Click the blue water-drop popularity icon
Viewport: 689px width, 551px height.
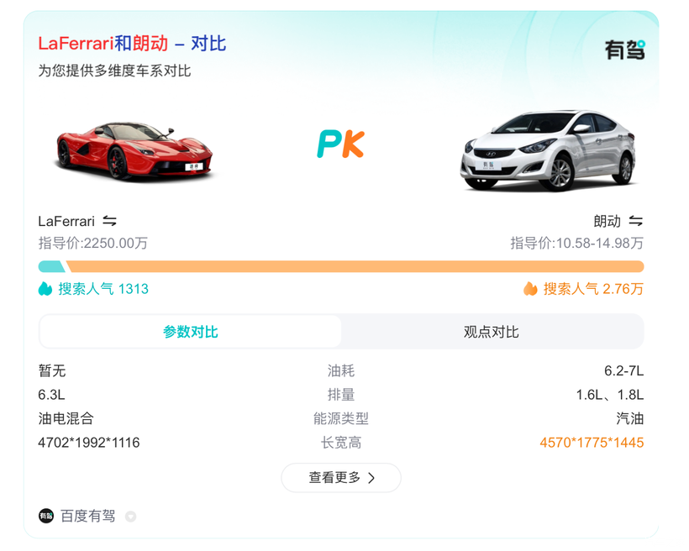45,289
